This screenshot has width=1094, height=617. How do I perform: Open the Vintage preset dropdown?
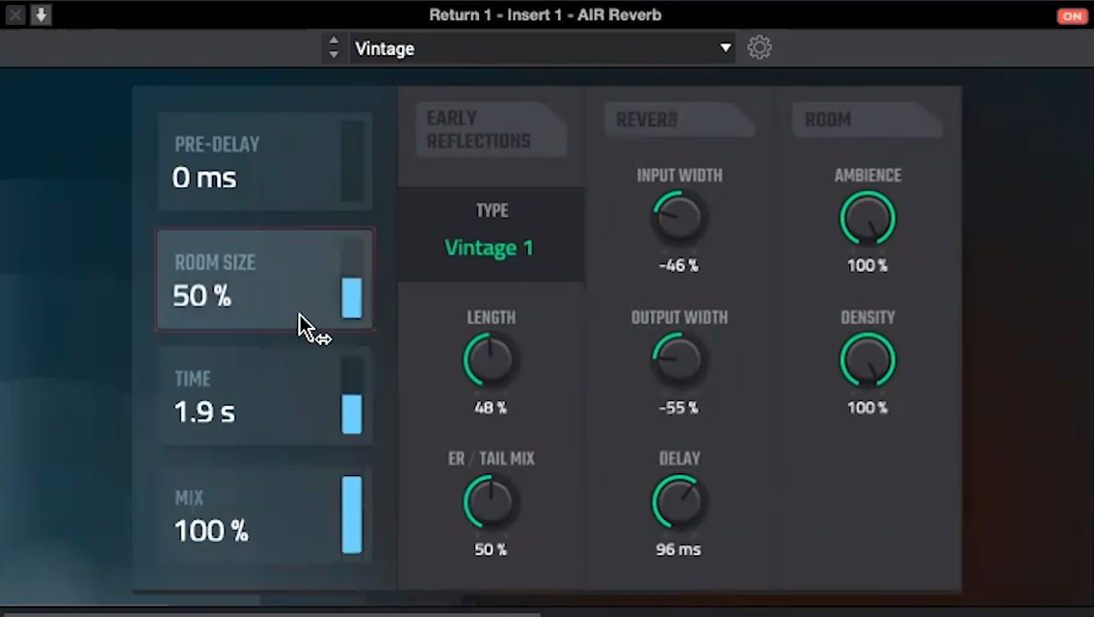(x=540, y=47)
